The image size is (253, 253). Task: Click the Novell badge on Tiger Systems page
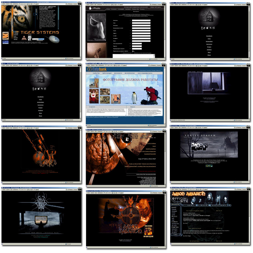[x=30, y=38]
